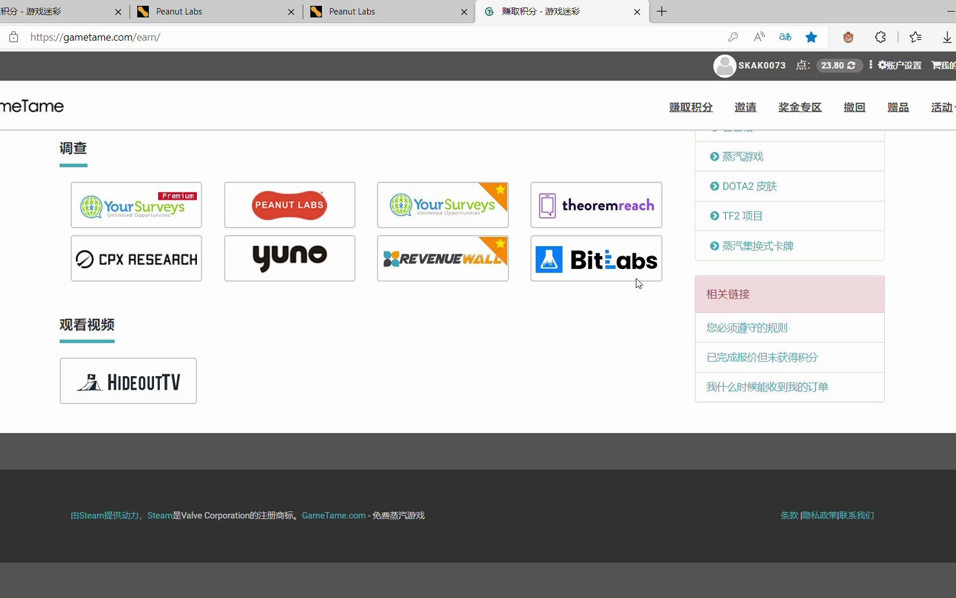Click the 由Steam提供动力 footer link
This screenshot has width=956, height=598.
[105, 516]
